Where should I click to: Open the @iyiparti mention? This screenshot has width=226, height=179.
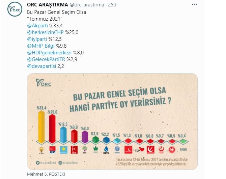[x=37, y=39]
